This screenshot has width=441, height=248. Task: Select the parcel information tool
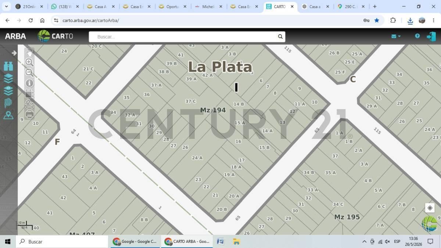(x=29, y=83)
